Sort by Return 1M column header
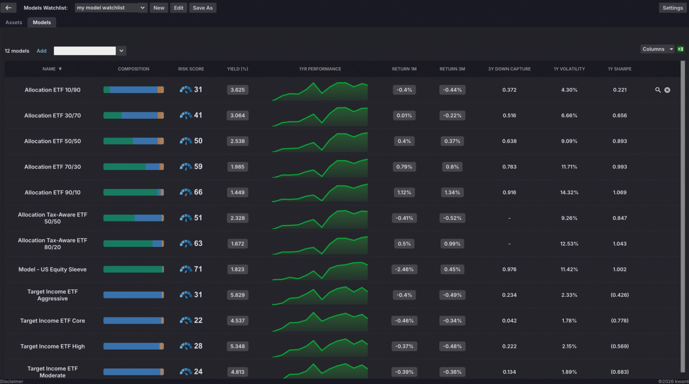This screenshot has height=384, width=689. (x=405, y=69)
